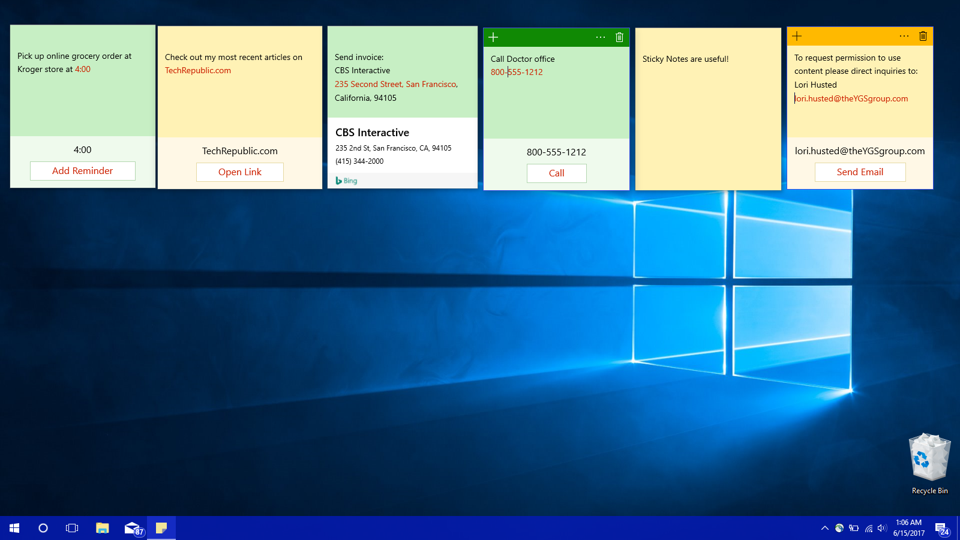Click lori.husted@theYGSgroup.com email link

(x=851, y=98)
